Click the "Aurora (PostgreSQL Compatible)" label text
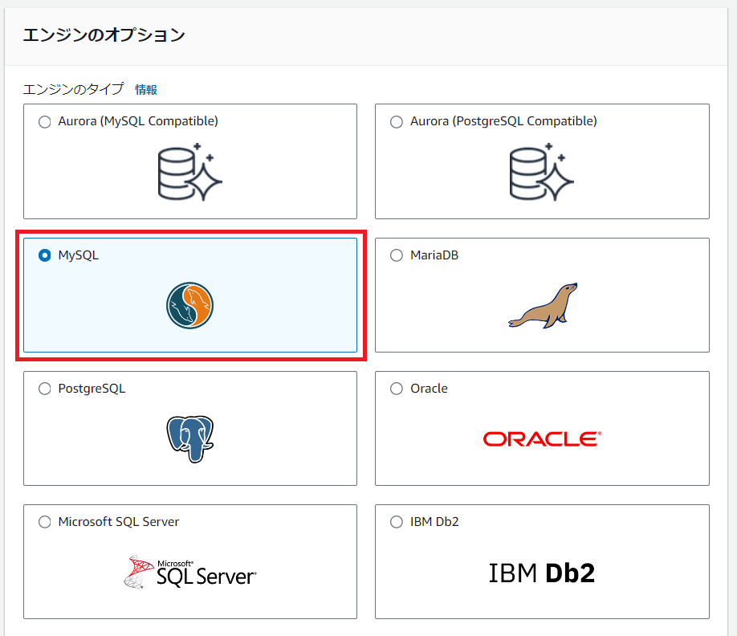 coord(503,121)
